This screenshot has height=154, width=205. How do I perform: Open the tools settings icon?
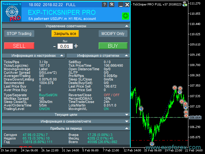point(112,4)
